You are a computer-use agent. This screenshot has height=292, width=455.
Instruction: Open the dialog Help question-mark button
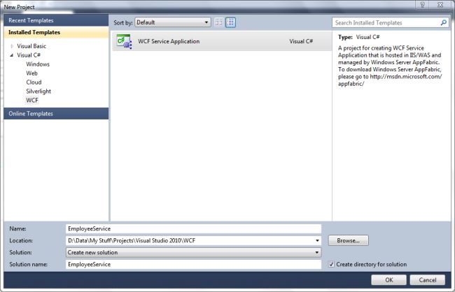[x=423, y=5]
